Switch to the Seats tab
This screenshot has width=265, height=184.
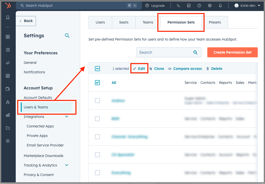point(124,22)
